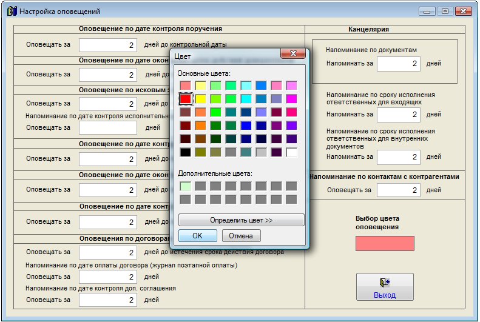The height and width of the screenshot is (322, 480).
Task: Click days field for доп. соглашения reminder
Action: 108,300
